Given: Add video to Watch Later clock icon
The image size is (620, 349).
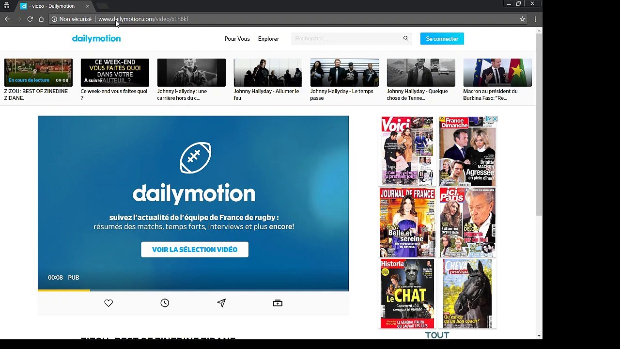Looking at the screenshot, I should click(x=165, y=303).
